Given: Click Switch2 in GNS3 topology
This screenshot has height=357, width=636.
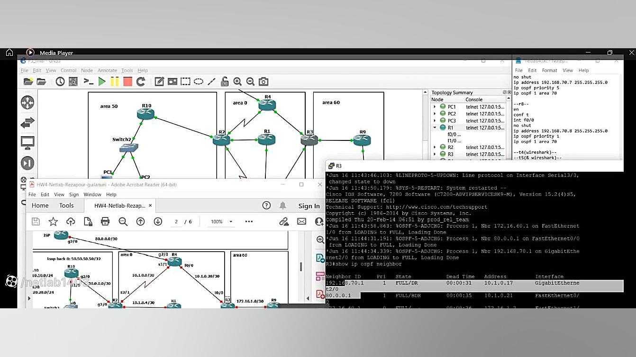Looking at the screenshot, I should coord(129,148).
